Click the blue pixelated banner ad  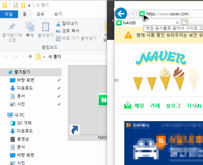click(x=164, y=143)
